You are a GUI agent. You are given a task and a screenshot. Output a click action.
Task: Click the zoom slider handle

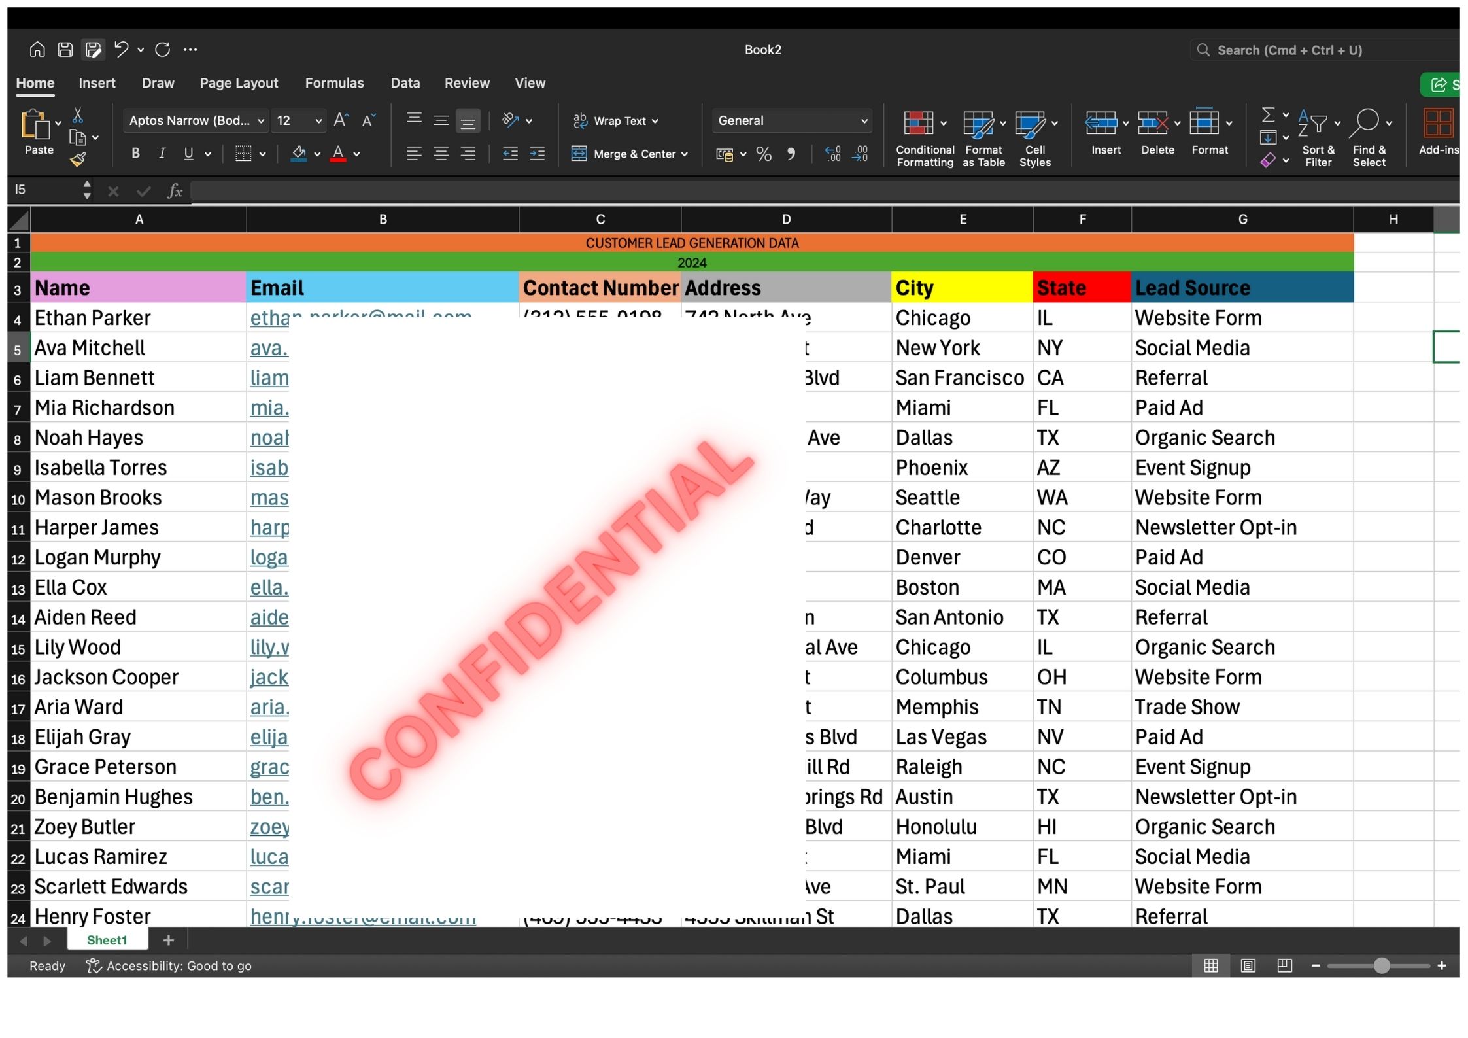(1381, 966)
